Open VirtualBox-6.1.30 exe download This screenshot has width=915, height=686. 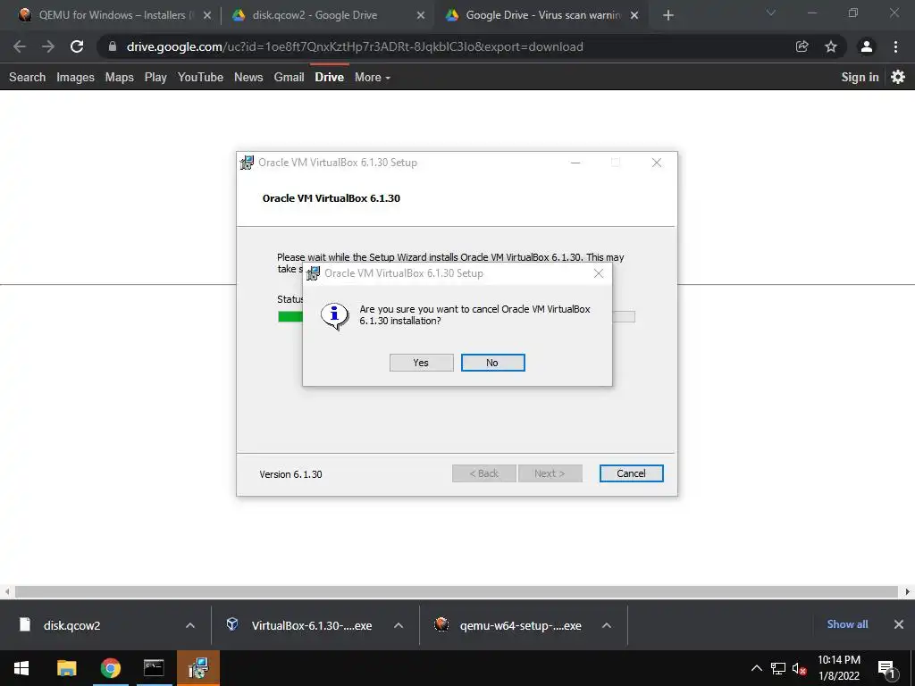[311, 625]
